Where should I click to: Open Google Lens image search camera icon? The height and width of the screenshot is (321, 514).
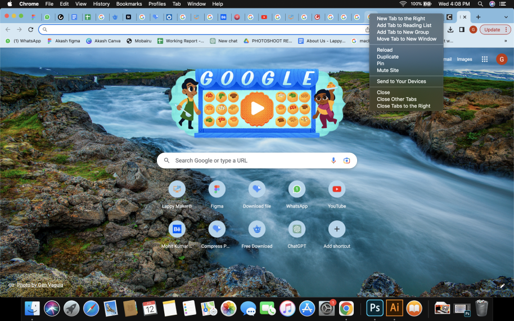pyautogui.click(x=346, y=161)
